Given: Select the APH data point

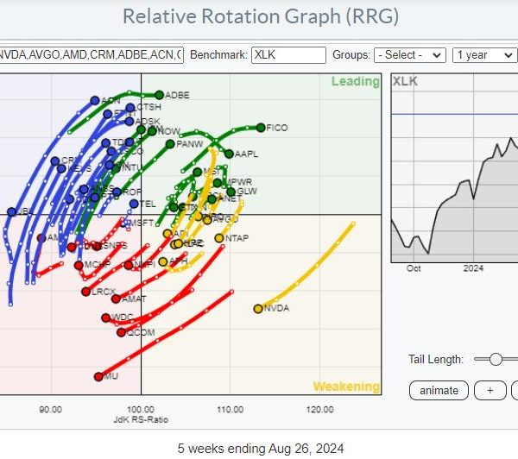Looking at the screenshot, I should 163,261.
